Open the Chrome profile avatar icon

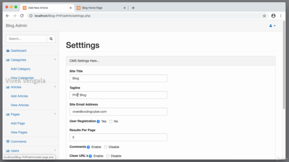point(273,16)
